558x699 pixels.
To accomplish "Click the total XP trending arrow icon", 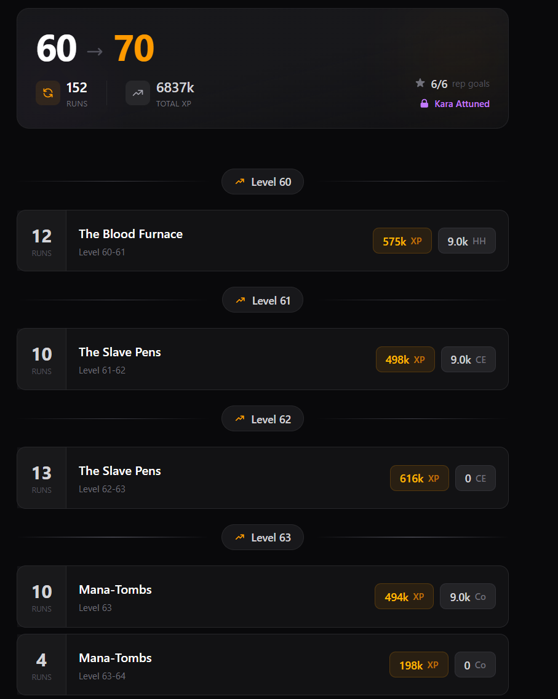I will [x=138, y=93].
